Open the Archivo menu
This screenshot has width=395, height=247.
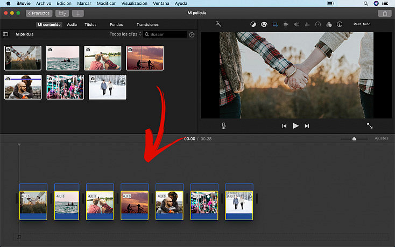point(44,3)
